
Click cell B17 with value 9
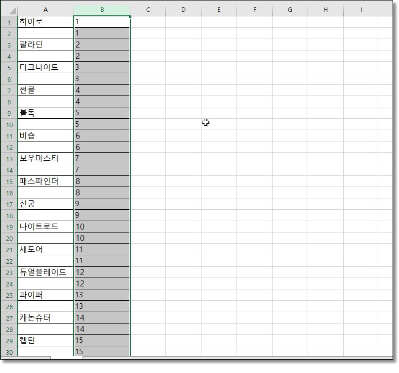pos(102,204)
